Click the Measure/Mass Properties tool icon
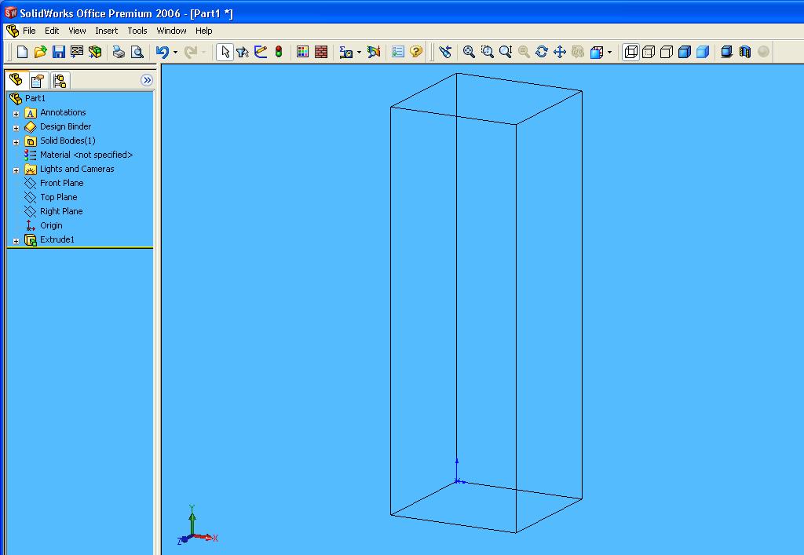804x555 pixels. 346,52
